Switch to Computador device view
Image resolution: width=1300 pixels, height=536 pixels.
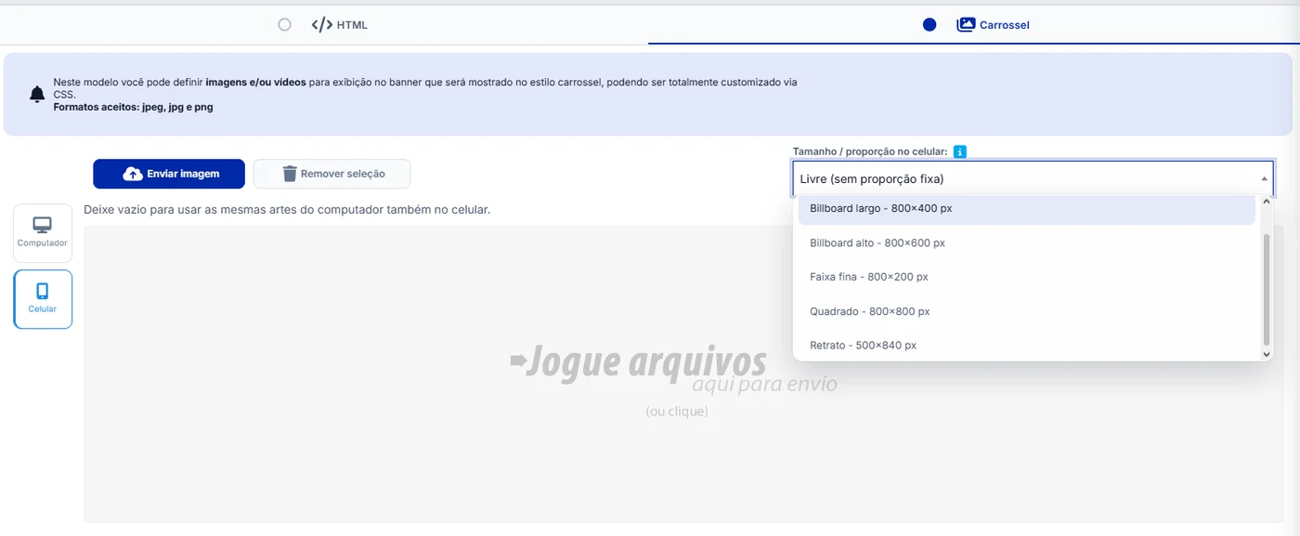43,232
